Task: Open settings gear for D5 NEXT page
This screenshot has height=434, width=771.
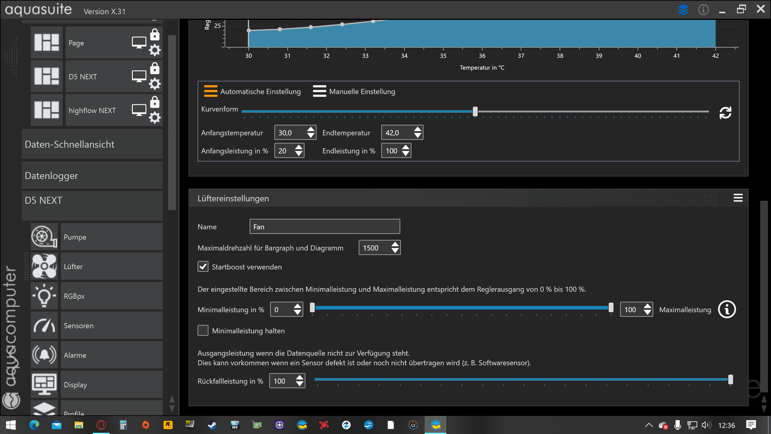Action: [155, 84]
